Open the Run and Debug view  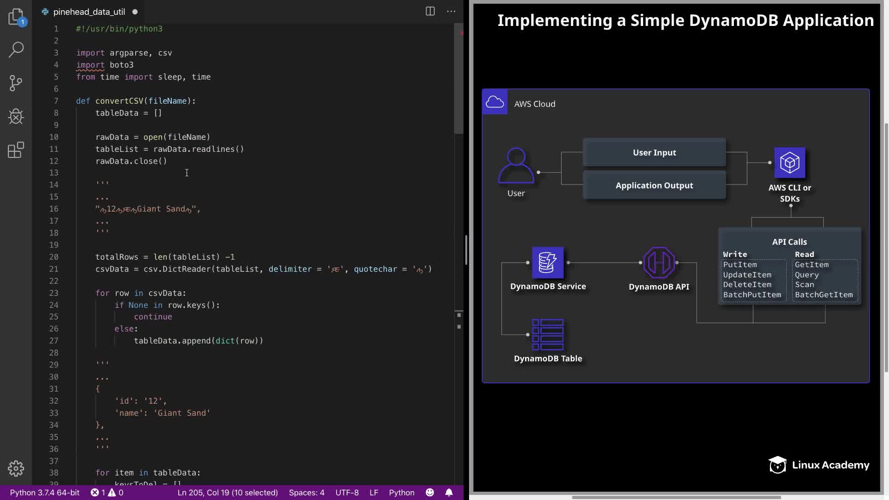(x=16, y=117)
